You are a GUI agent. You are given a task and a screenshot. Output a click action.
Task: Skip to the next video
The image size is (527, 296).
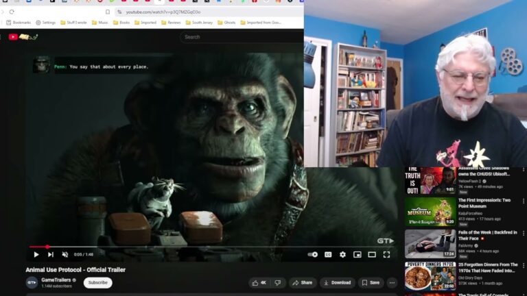pos(51,254)
